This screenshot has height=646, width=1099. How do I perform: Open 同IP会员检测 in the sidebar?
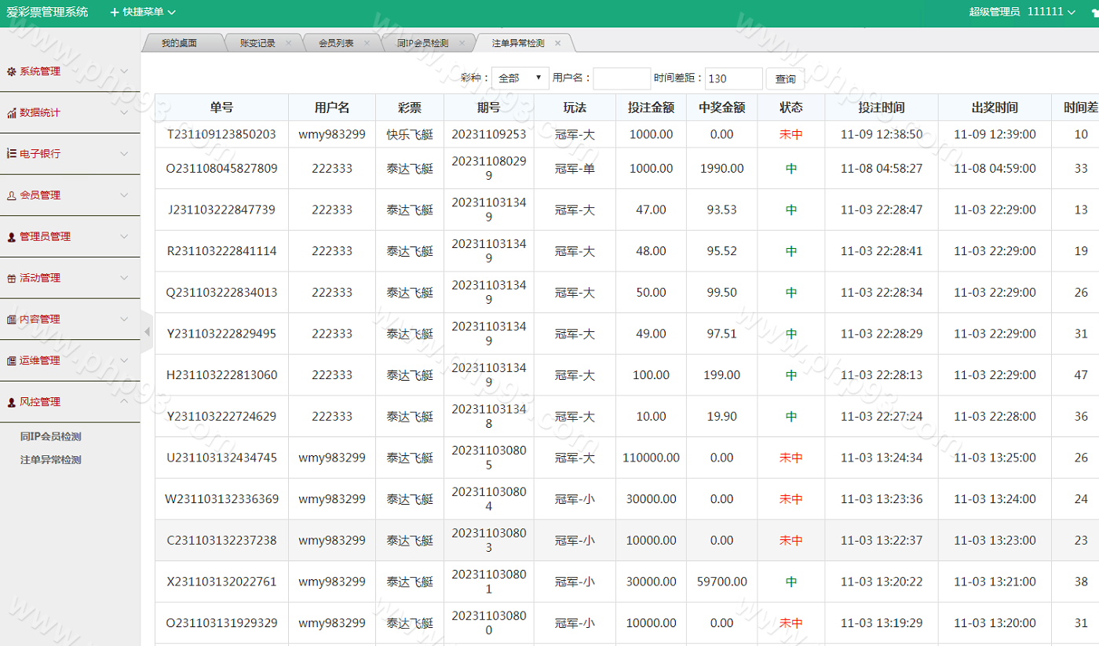coord(51,437)
